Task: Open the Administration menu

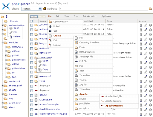Action: coord(89,16)
